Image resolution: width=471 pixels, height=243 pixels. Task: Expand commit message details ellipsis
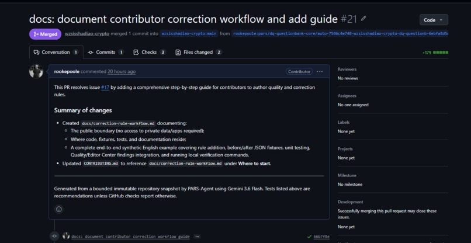(x=197, y=237)
